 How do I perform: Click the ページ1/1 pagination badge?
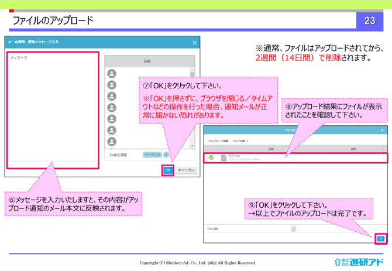(152, 155)
